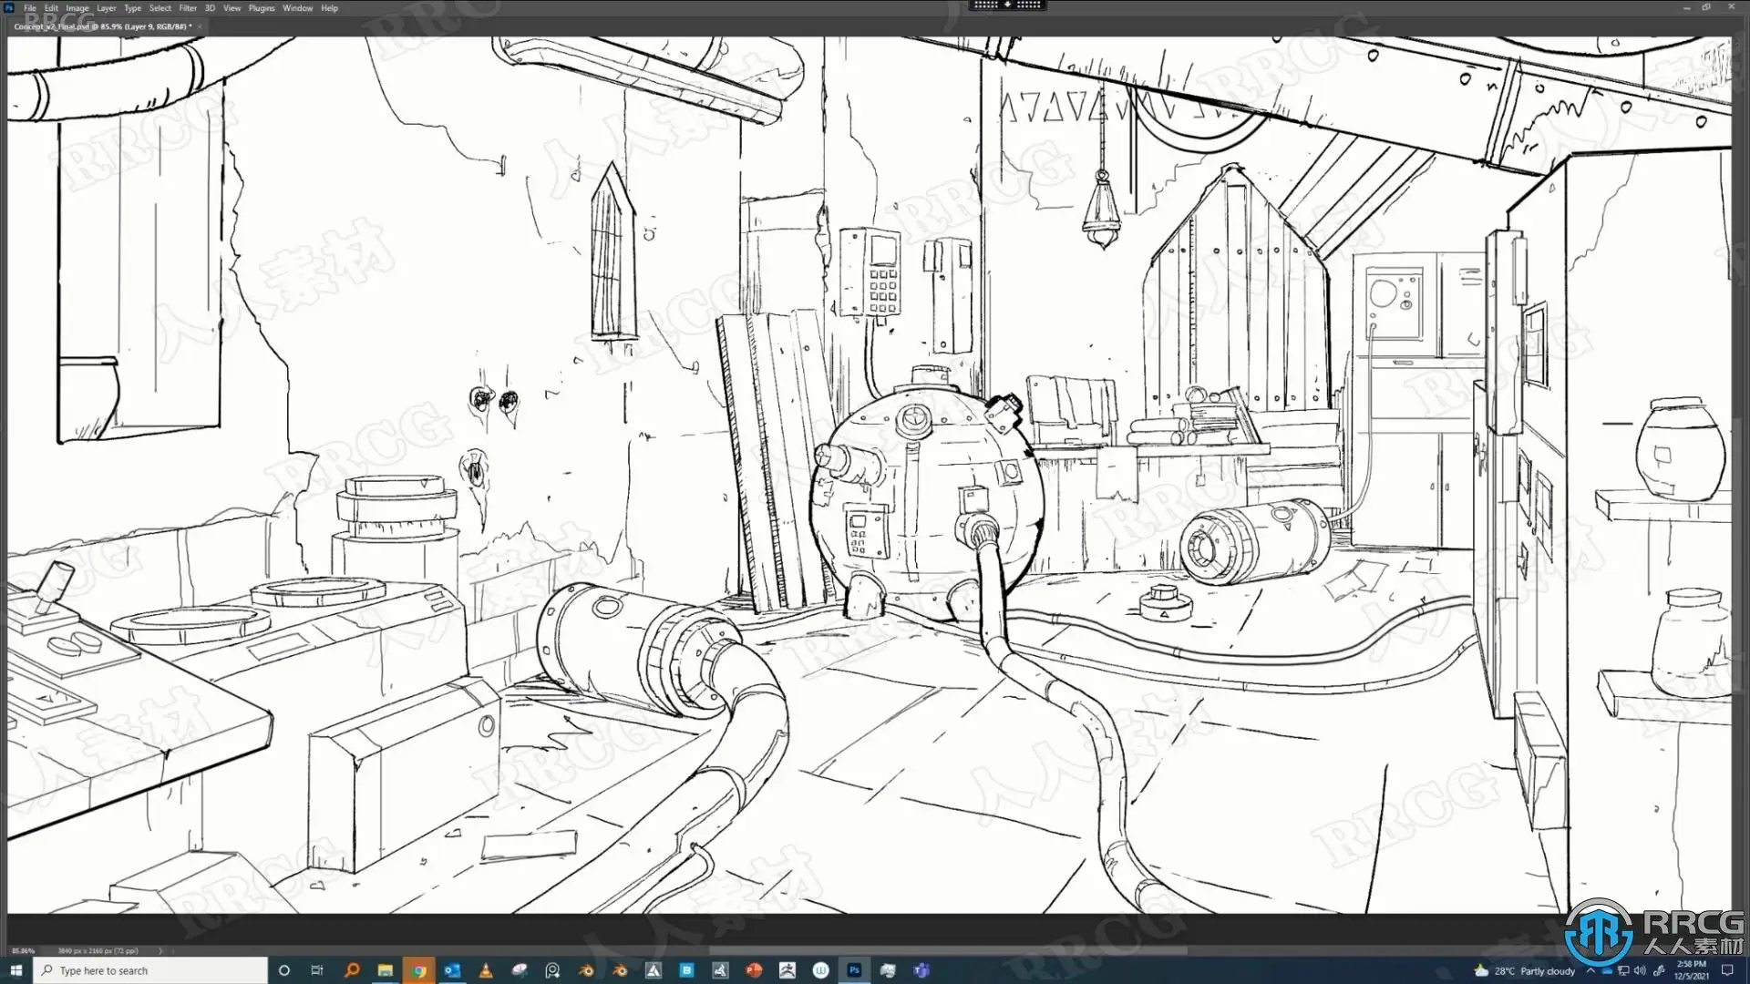Click the zoom percentage field in status bar

coord(24,950)
